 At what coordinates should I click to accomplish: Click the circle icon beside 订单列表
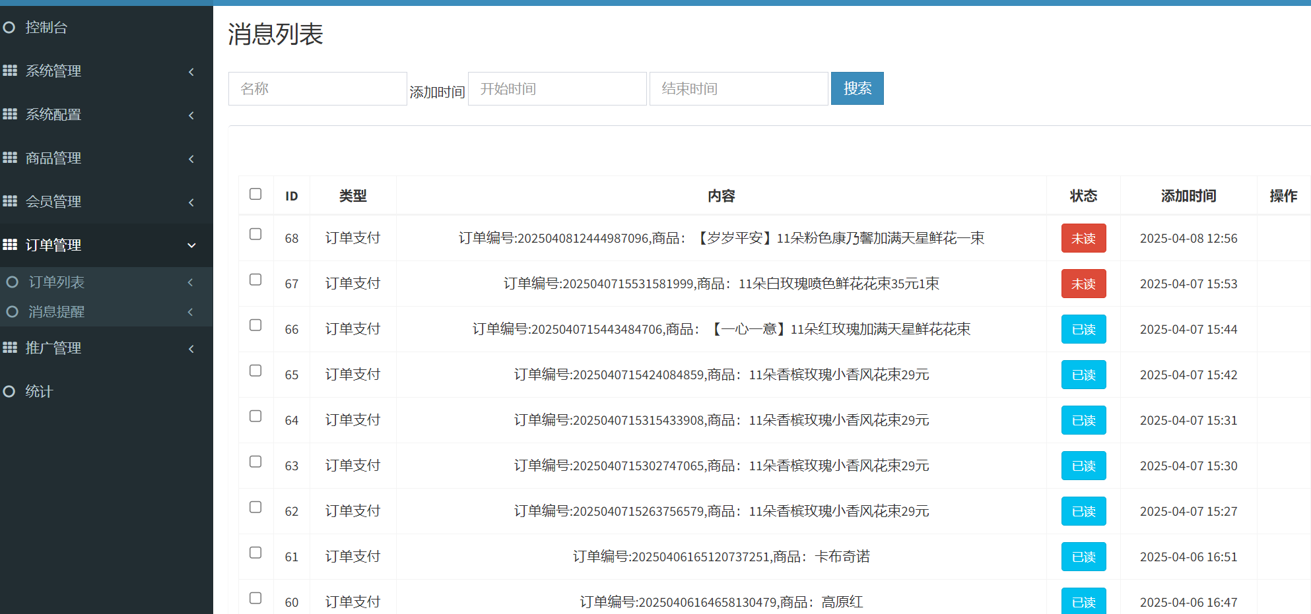[12, 282]
